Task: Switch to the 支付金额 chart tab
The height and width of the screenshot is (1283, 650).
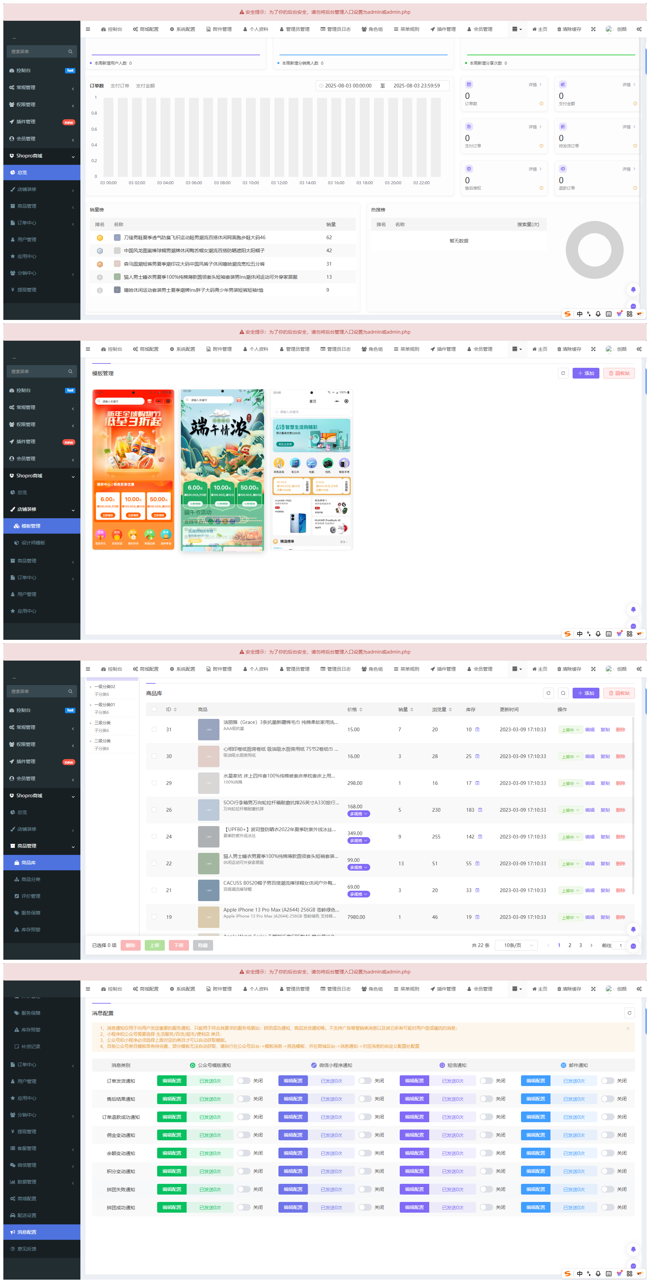Action: (x=145, y=86)
